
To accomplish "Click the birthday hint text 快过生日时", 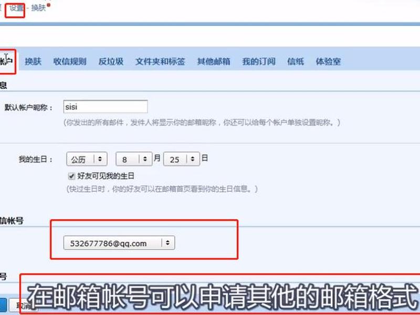I will pos(162,189).
